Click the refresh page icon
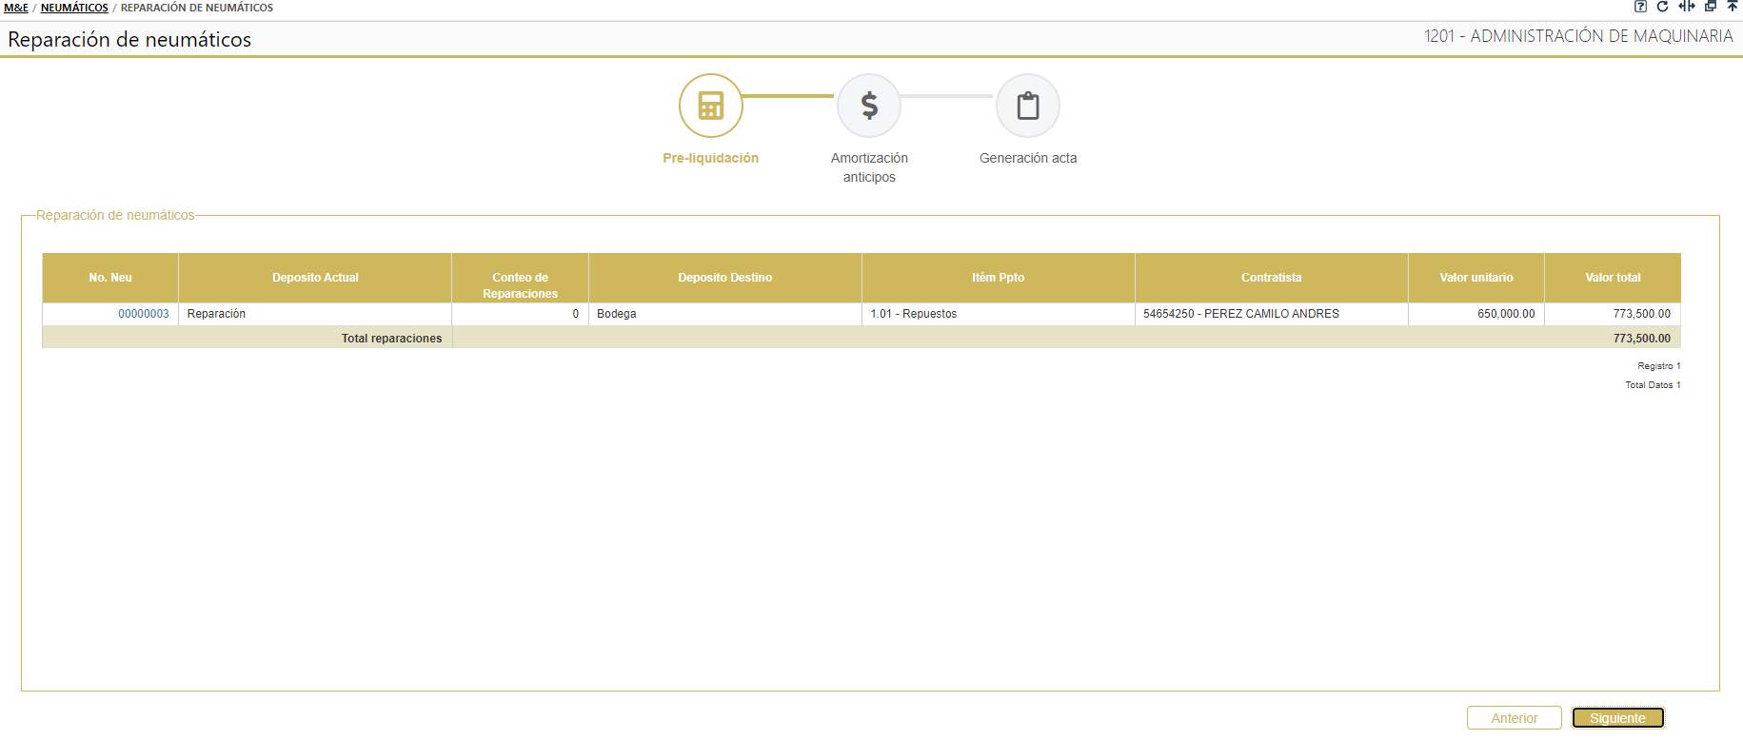 (x=1663, y=7)
